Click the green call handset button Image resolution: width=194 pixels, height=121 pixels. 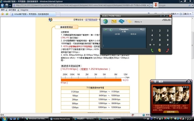tap(152, 51)
